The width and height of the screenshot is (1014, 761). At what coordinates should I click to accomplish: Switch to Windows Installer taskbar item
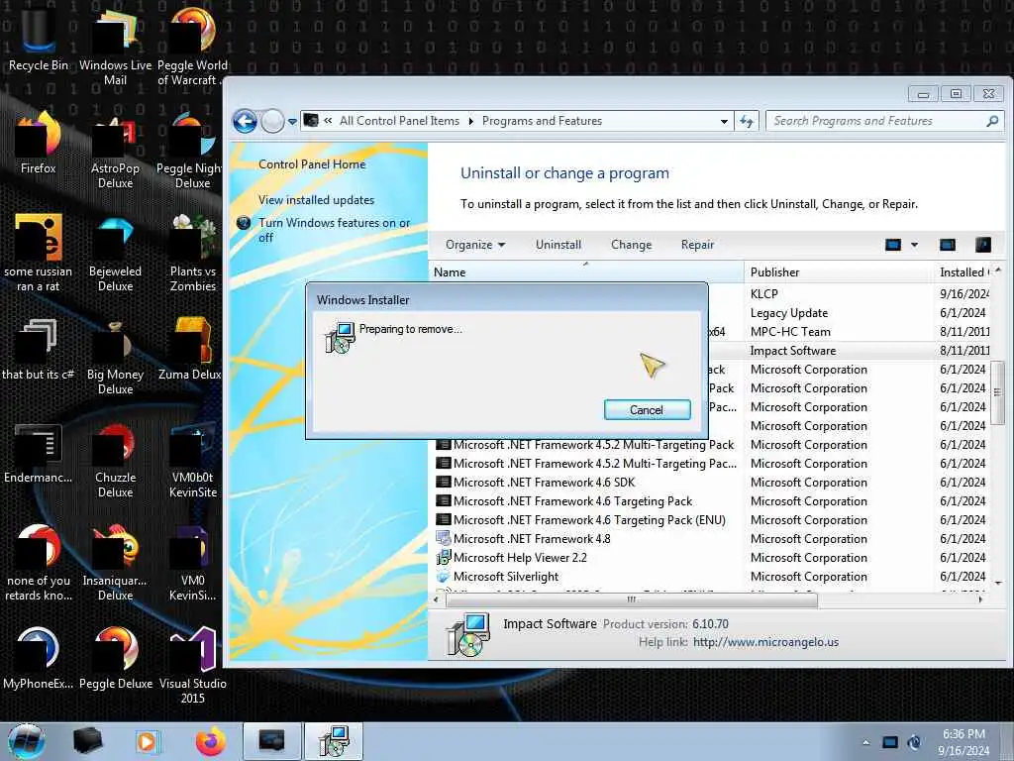[x=334, y=741]
